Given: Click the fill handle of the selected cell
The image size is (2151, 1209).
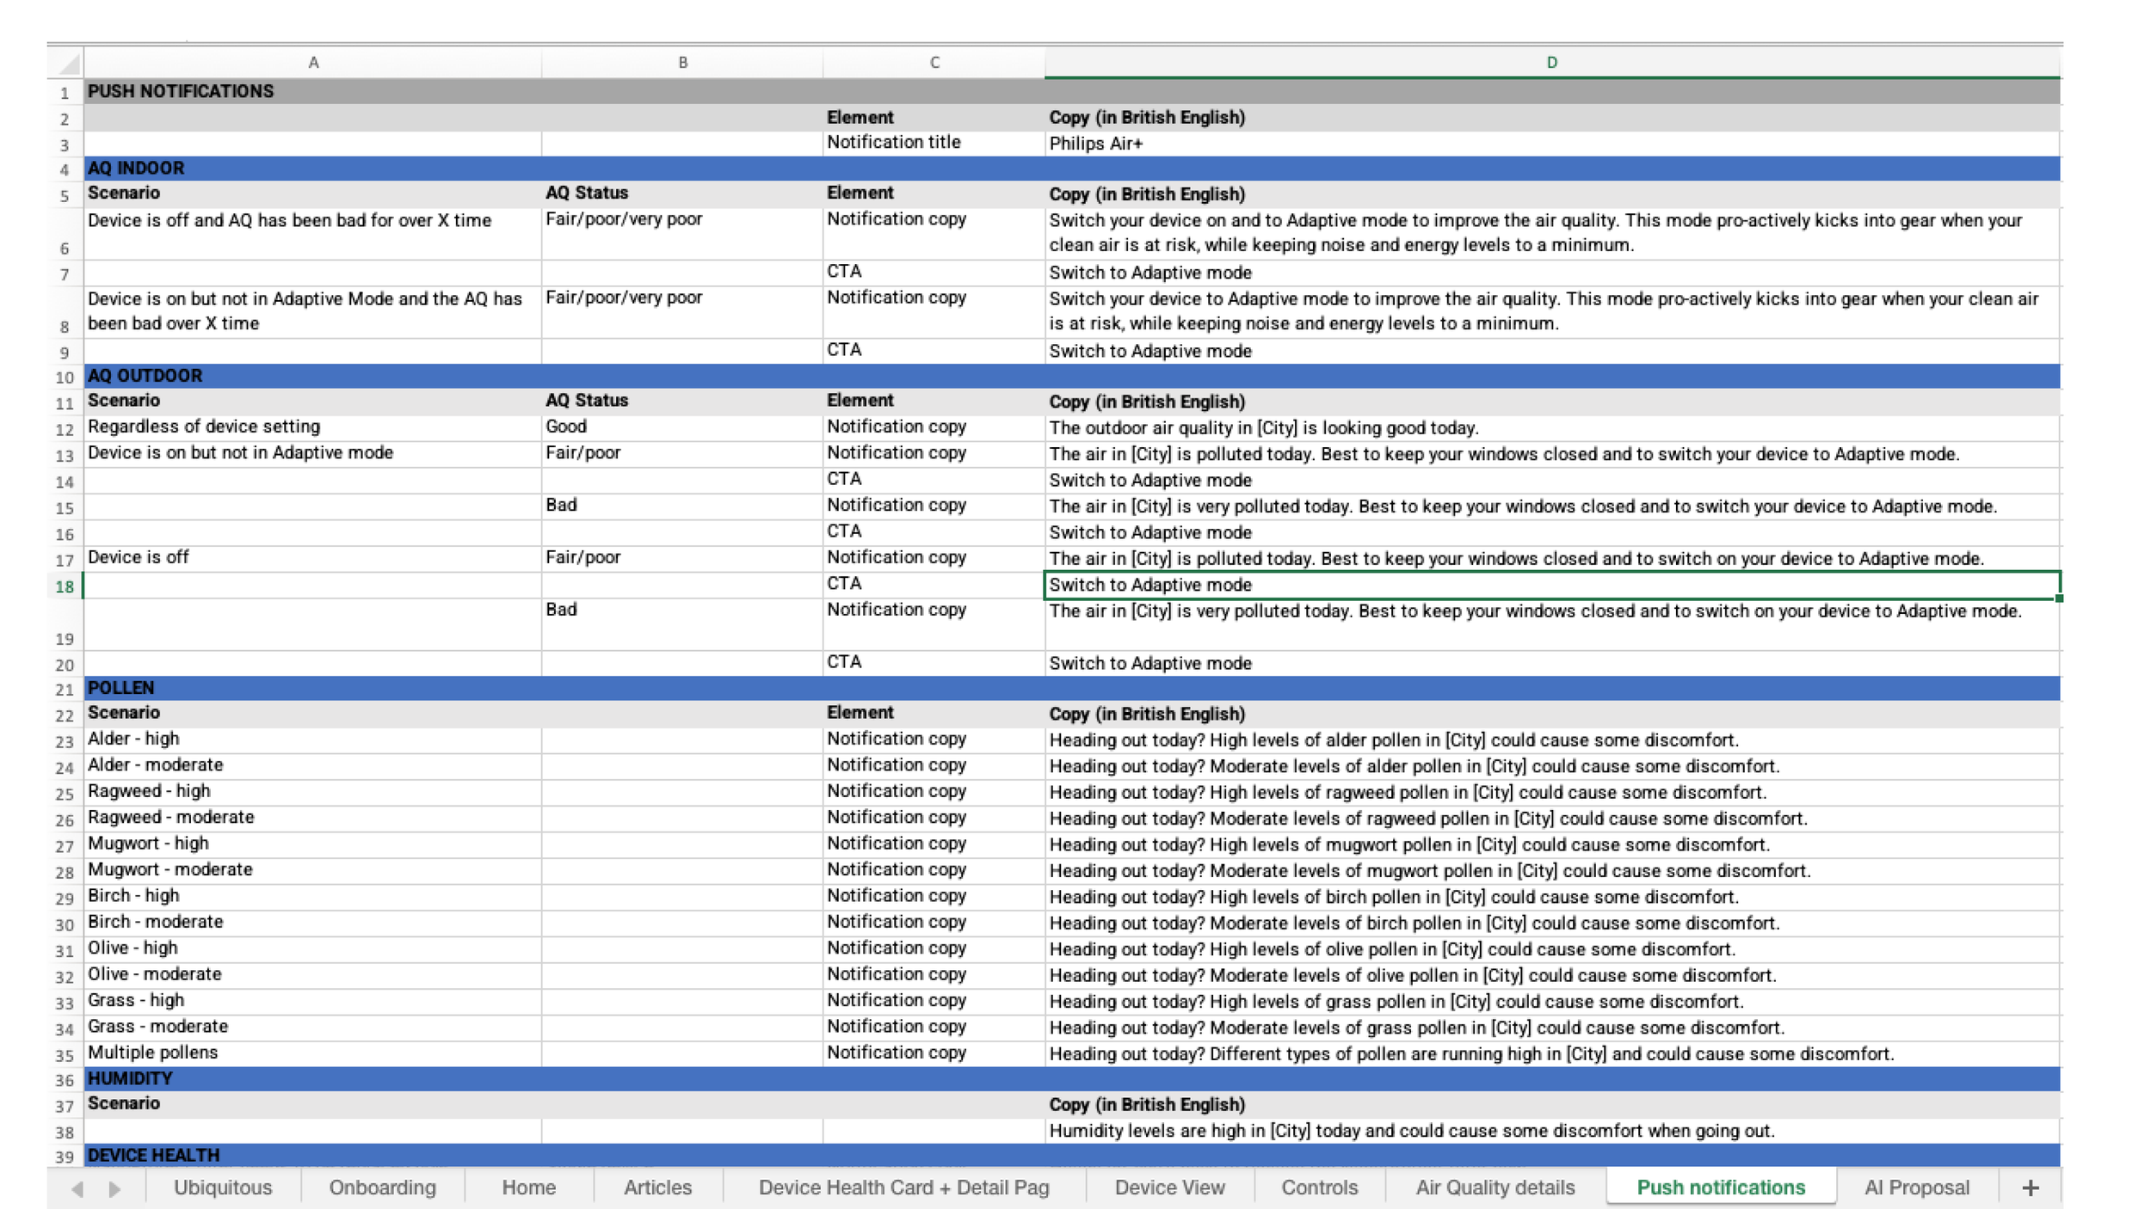Looking at the screenshot, I should tap(2058, 598).
